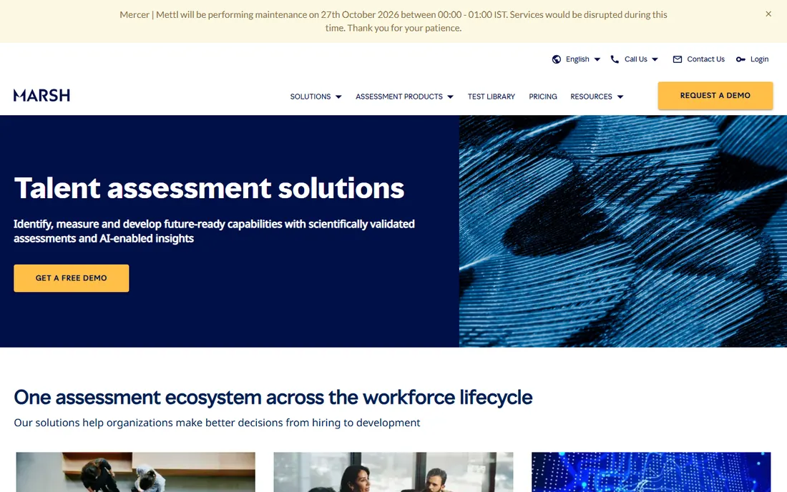Click the Request a Demo button
Screen dimensions: 787x492
click(x=715, y=95)
